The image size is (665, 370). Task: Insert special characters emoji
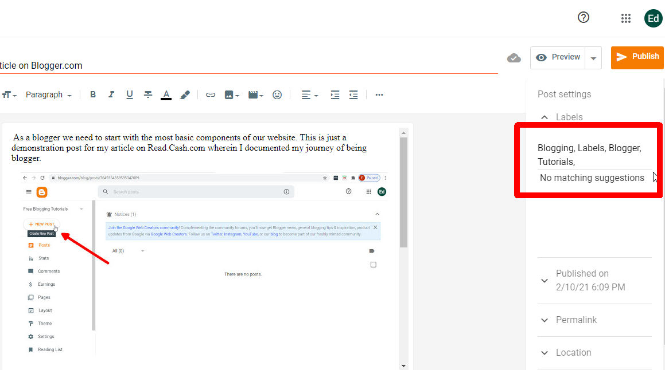point(277,95)
